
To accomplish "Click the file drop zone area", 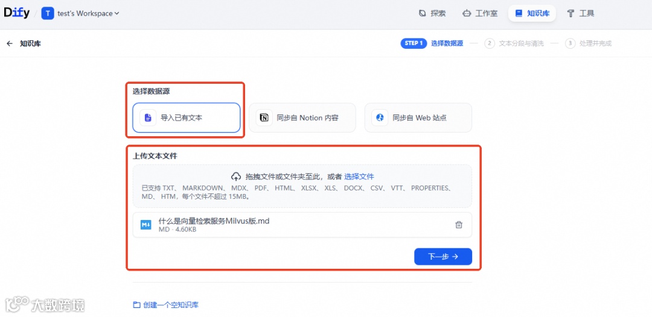I will pos(302,186).
